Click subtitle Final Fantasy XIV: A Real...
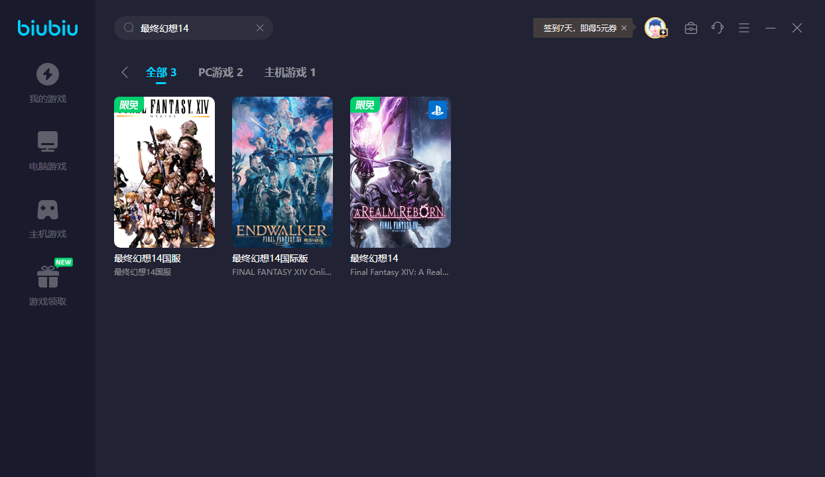Screen dimensions: 825x477 point(400,272)
